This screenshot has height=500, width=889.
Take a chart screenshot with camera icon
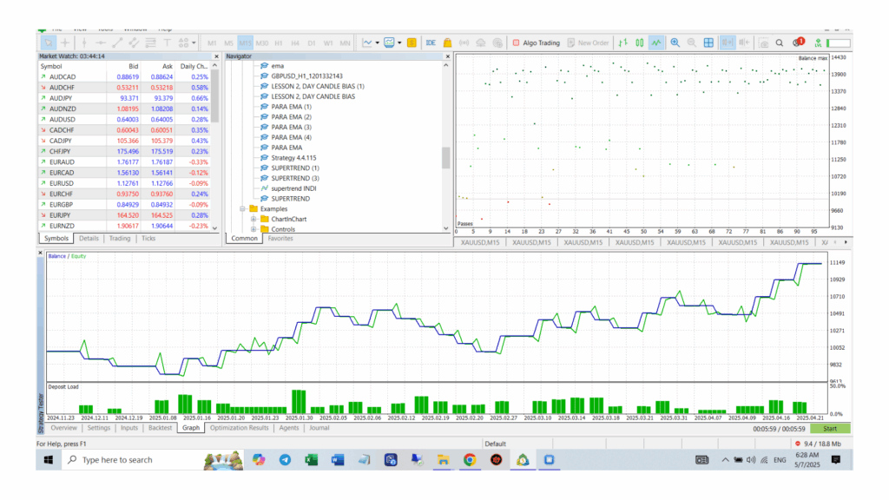pos(764,43)
